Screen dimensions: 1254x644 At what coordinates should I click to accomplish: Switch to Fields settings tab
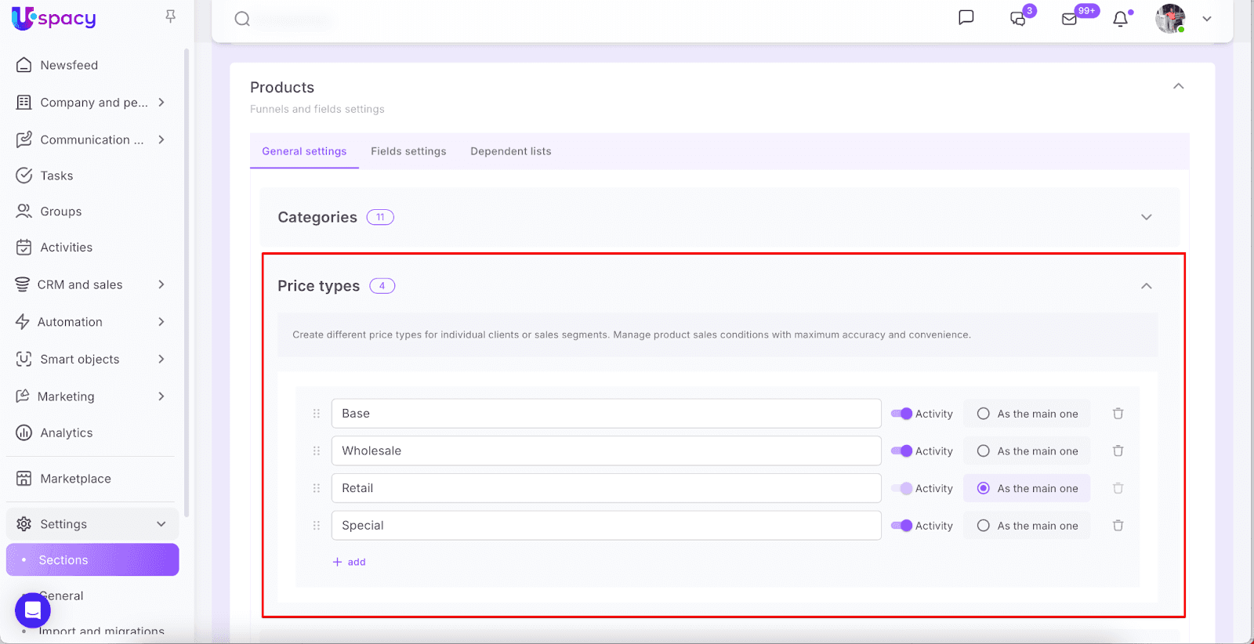tap(408, 151)
